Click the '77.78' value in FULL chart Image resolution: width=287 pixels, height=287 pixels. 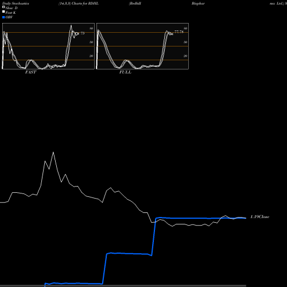tap(179, 32)
